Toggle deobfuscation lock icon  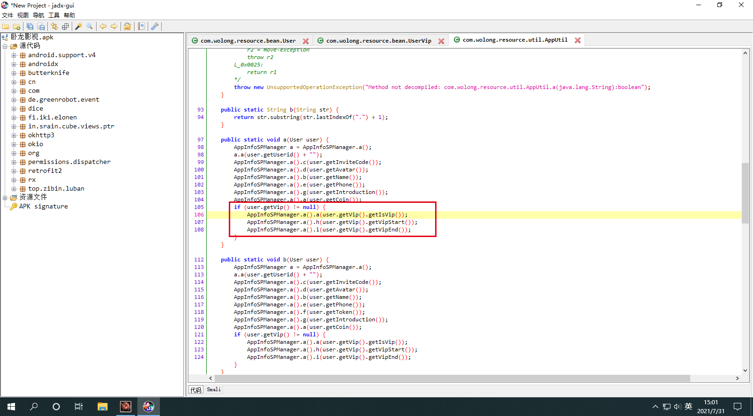(127, 27)
